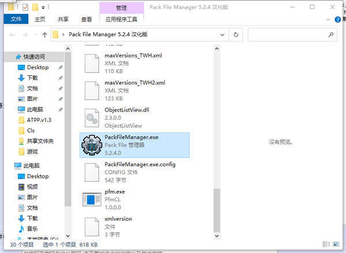The image size is (346, 253).
Task: Select the ObjectListView.dll gear icon
Action: (x=92, y=118)
